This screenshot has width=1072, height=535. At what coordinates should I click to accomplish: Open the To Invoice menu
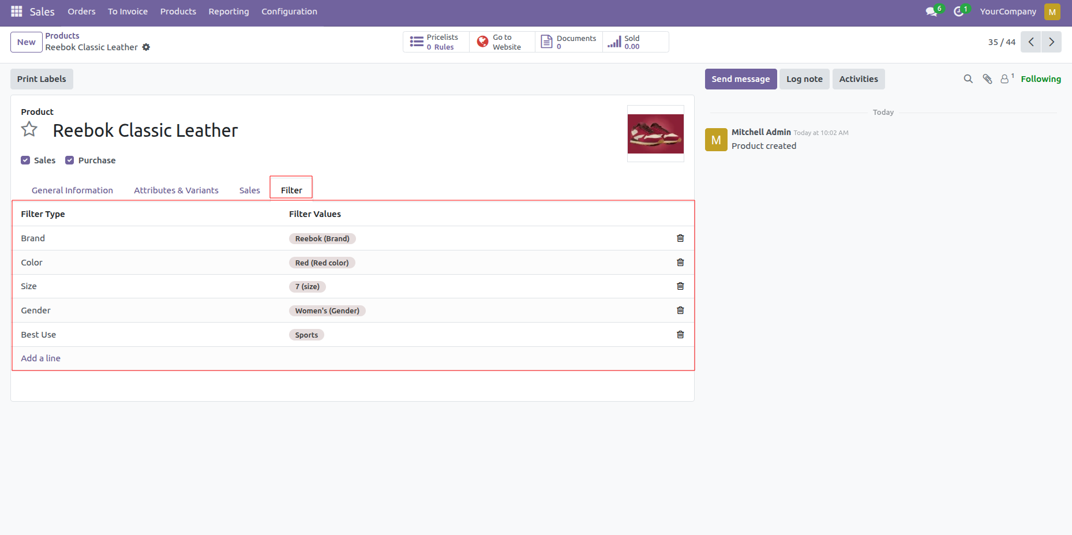pyautogui.click(x=128, y=12)
